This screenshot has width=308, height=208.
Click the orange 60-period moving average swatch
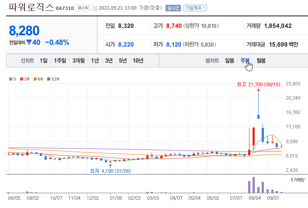tap(35, 79)
